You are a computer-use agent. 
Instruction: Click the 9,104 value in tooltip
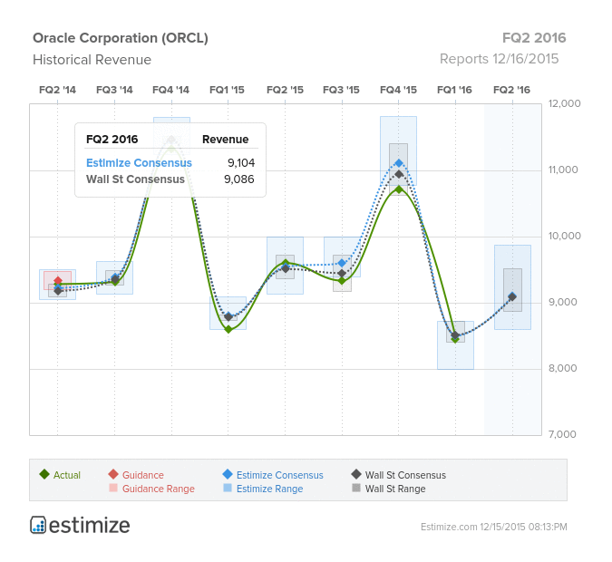[241, 163]
